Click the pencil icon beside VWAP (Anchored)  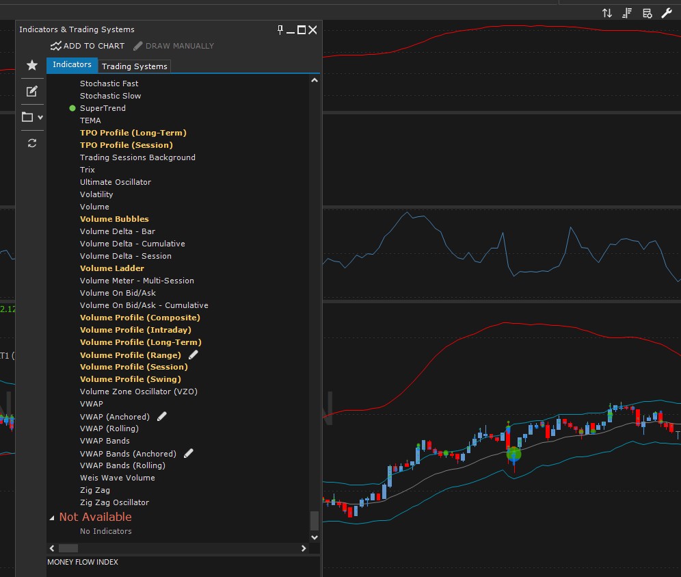161,417
